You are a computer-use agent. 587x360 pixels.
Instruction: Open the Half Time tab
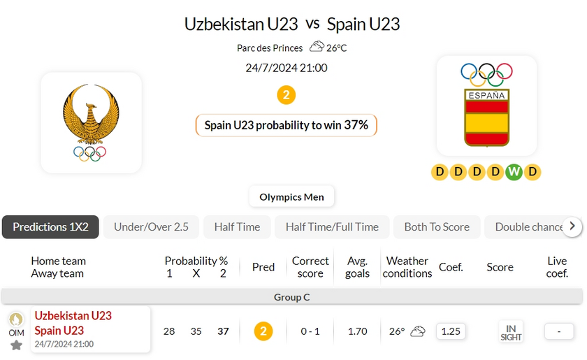click(237, 226)
